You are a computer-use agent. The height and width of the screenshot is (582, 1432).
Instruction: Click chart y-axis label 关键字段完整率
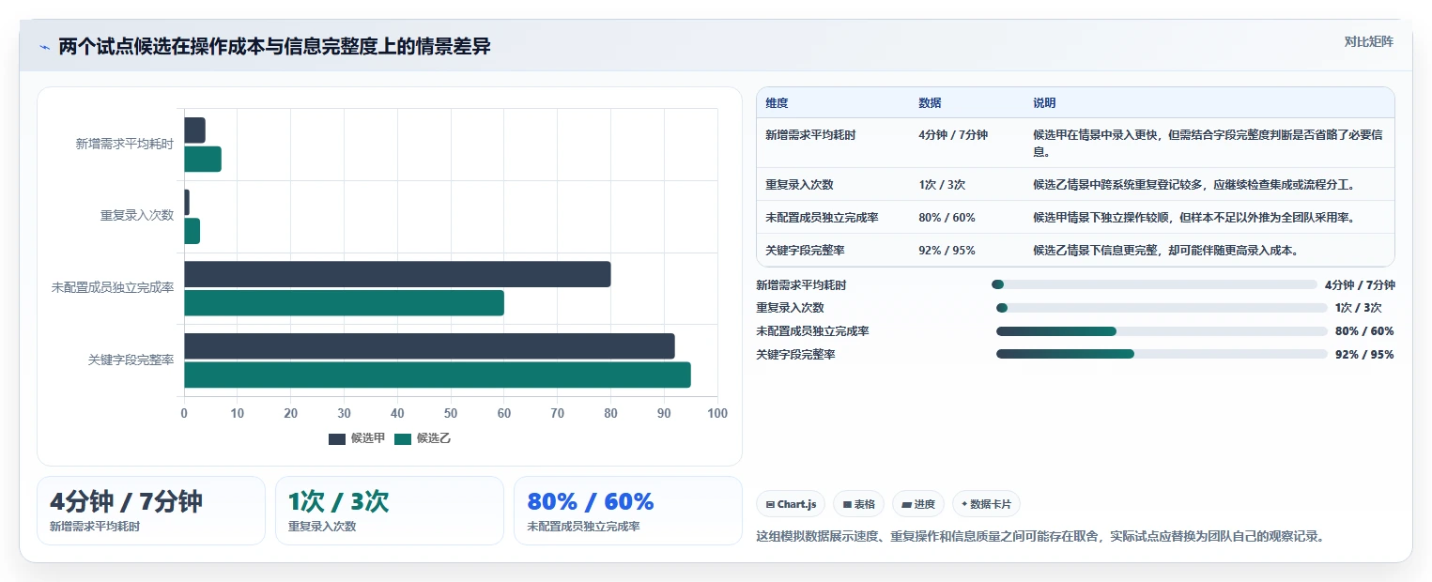[x=131, y=360]
